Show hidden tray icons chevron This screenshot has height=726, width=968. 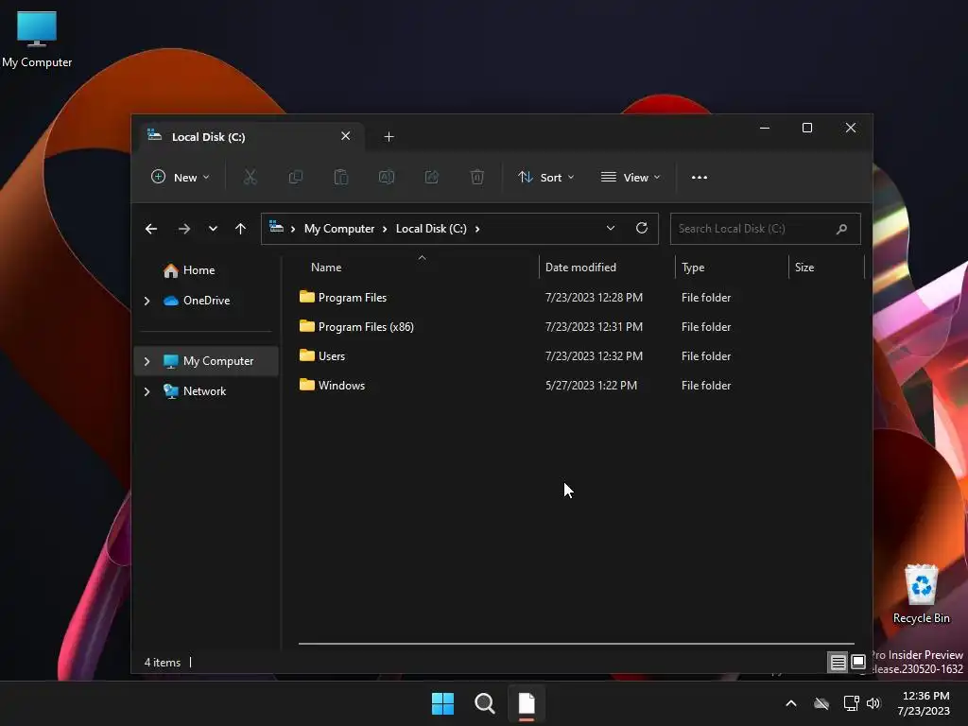coord(791,703)
